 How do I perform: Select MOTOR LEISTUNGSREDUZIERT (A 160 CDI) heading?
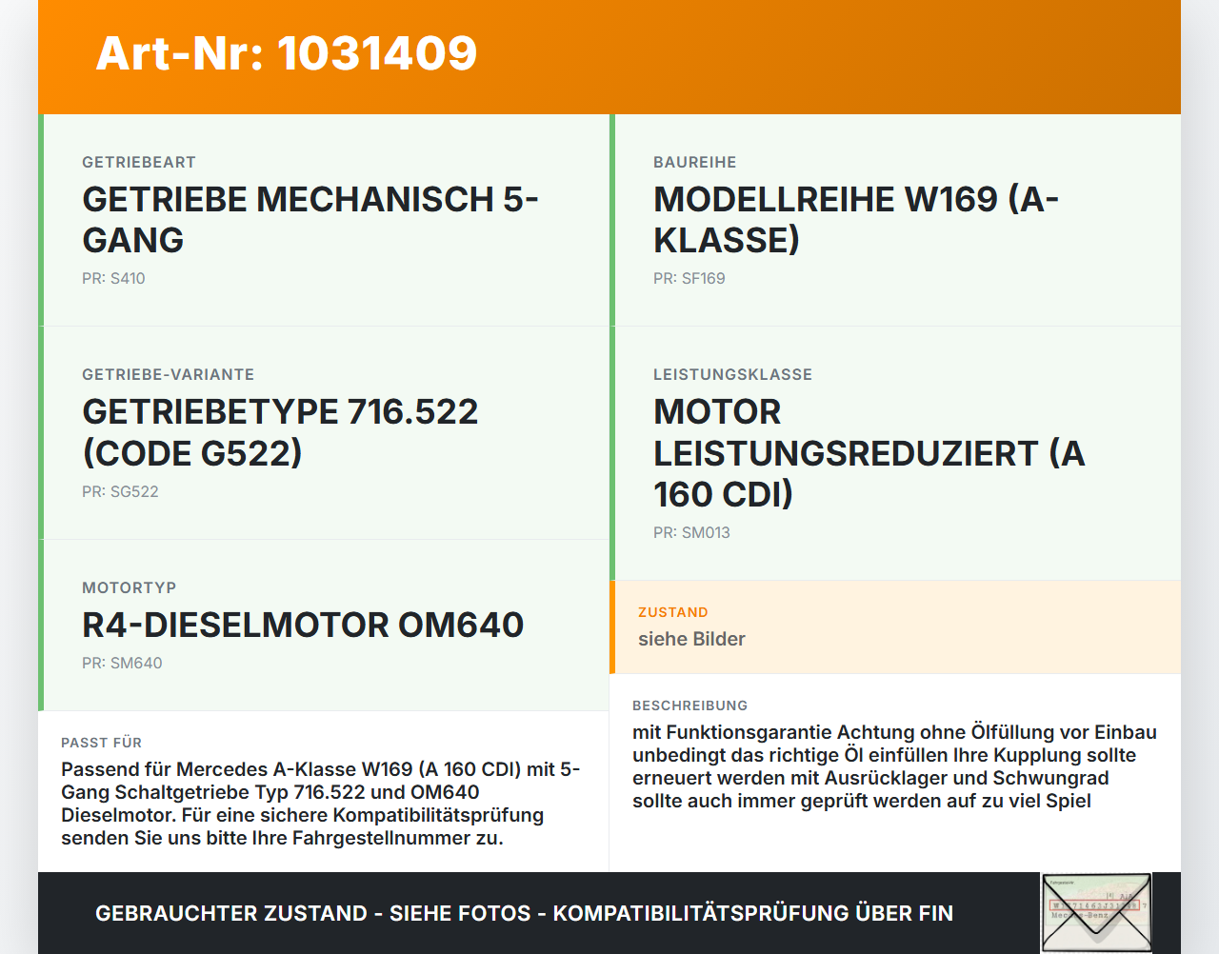pos(869,453)
